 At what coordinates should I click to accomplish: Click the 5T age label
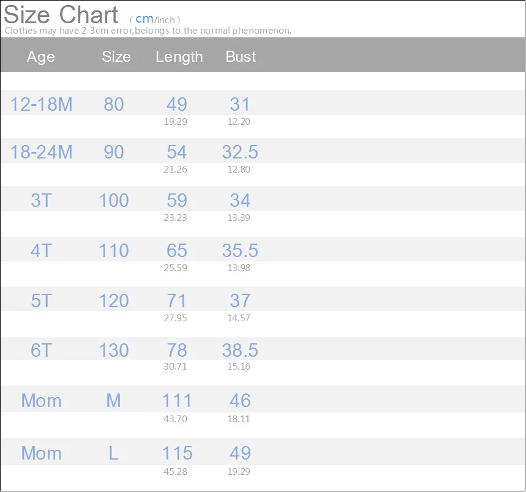(x=41, y=300)
